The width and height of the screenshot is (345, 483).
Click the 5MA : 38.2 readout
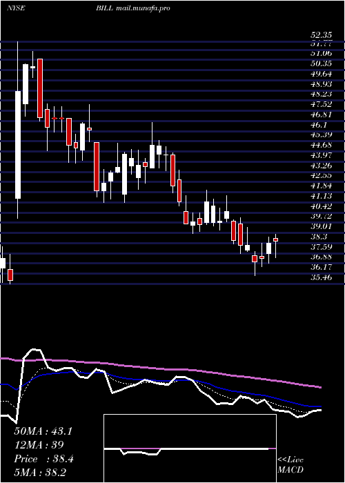(x=41, y=473)
